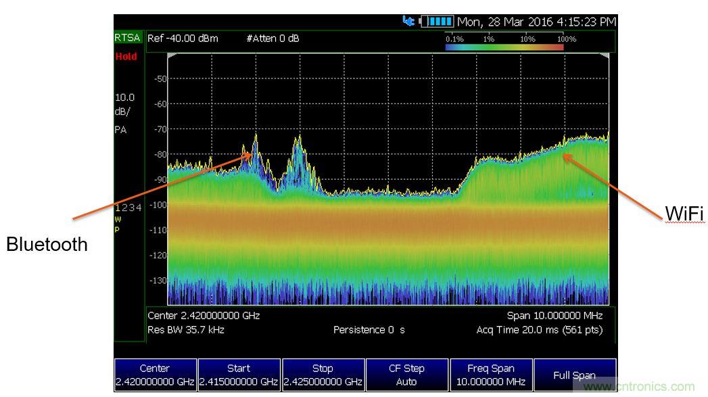
Task: Click the density color scale bar
Action: (x=504, y=47)
